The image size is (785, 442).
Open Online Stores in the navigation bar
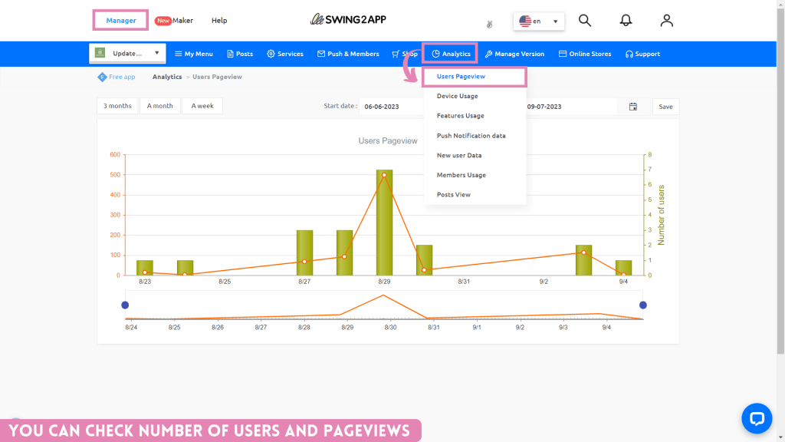click(585, 54)
